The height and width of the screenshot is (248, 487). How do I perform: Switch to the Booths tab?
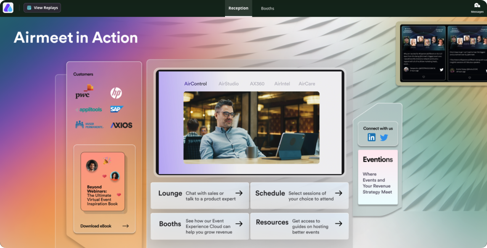[x=267, y=8]
